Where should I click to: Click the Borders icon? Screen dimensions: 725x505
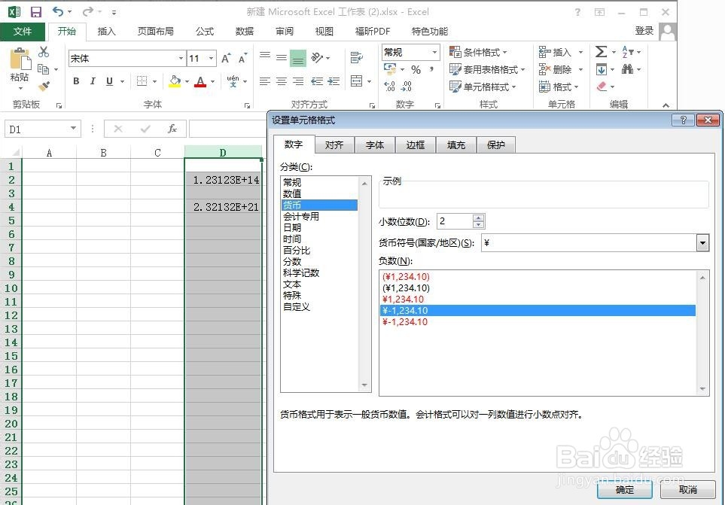tap(142, 81)
